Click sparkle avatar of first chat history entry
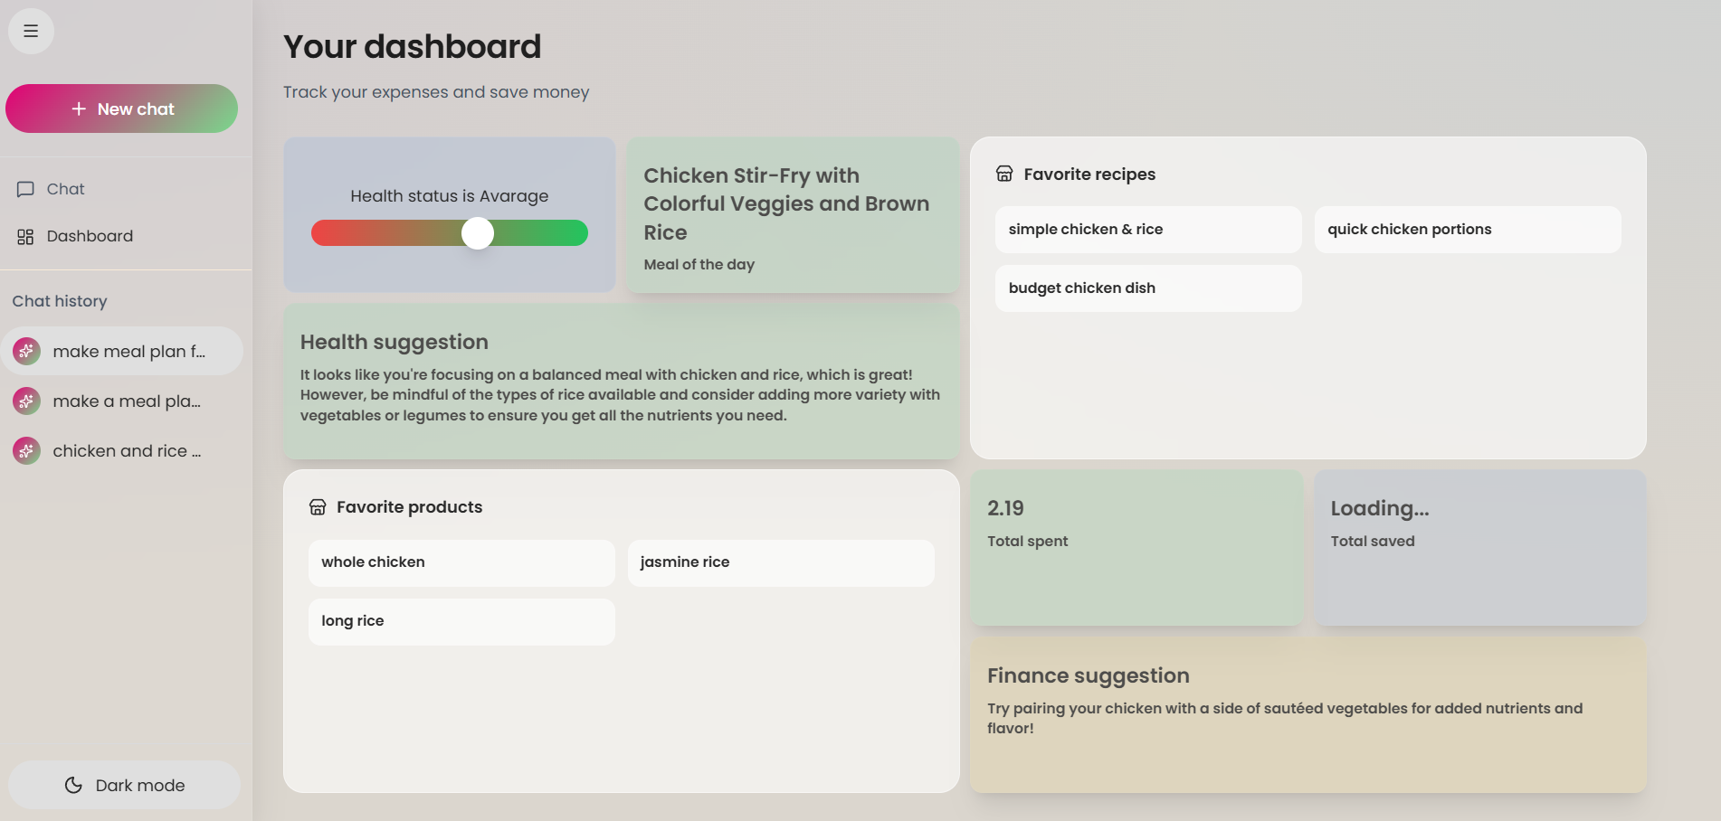 [26, 351]
